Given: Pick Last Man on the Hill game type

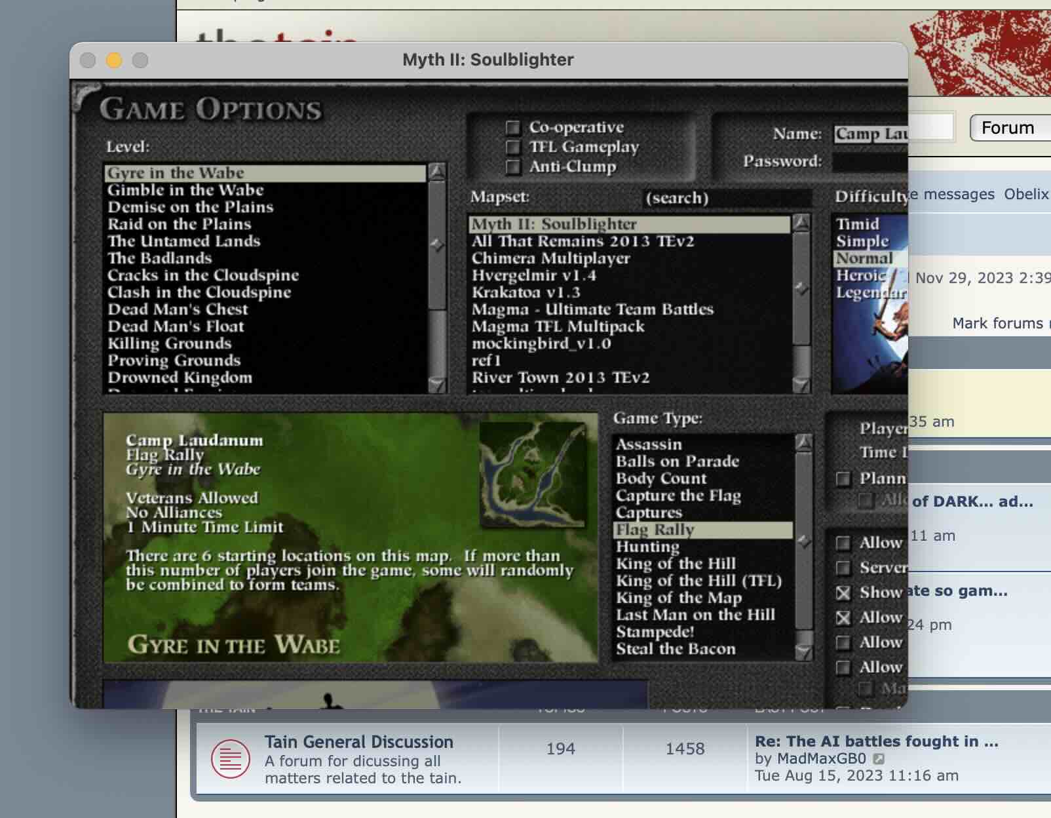Looking at the screenshot, I should click(703, 615).
